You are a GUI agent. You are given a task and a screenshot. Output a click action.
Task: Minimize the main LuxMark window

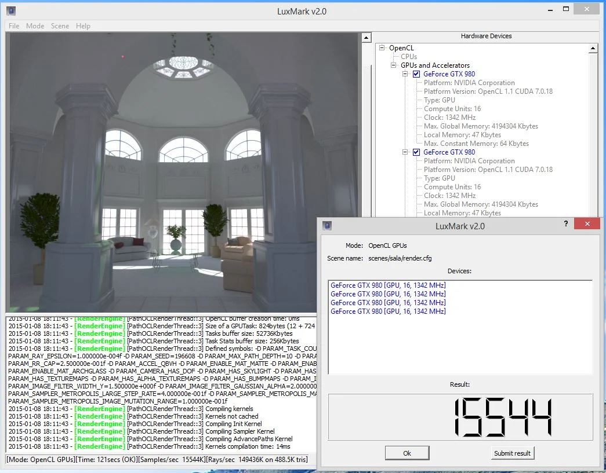tap(550, 10)
